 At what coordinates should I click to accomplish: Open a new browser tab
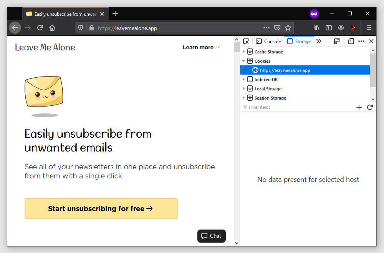click(x=115, y=14)
